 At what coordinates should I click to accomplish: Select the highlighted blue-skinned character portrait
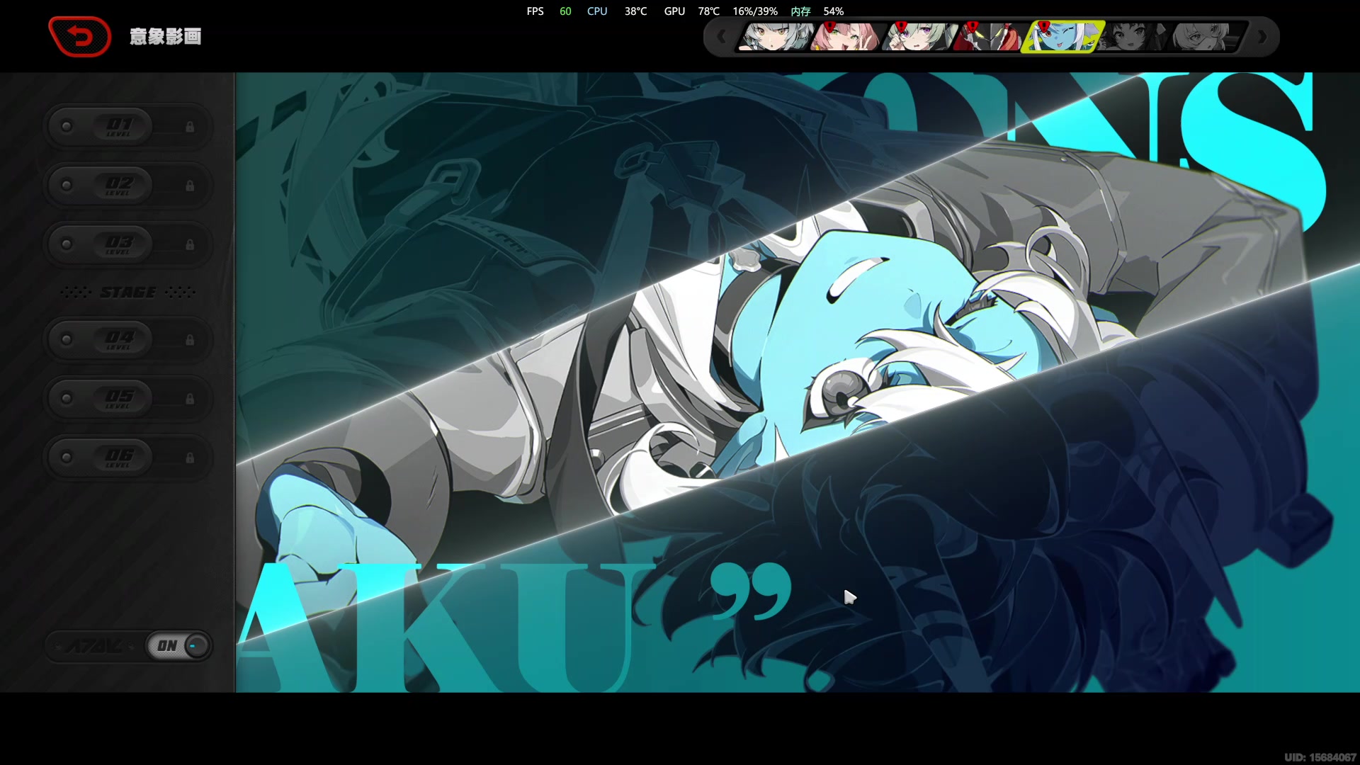point(1062,36)
